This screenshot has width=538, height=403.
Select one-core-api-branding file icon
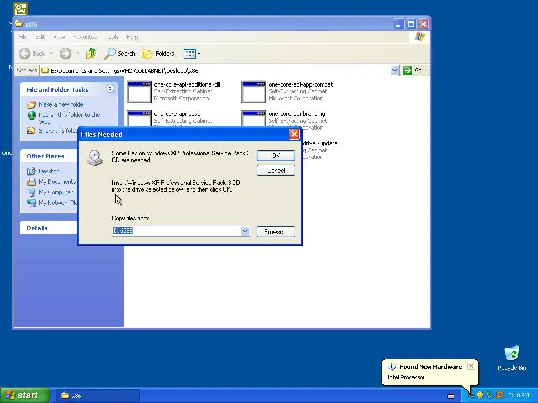click(x=254, y=118)
